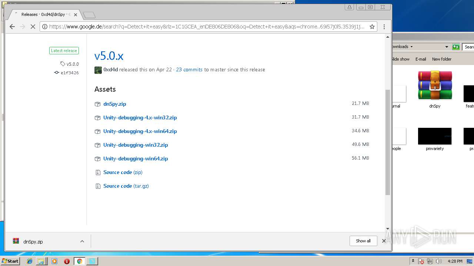Screen dimensions: 474x266
Task: Click scrollbar up arrow in browser
Action: click(x=388, y=37)
